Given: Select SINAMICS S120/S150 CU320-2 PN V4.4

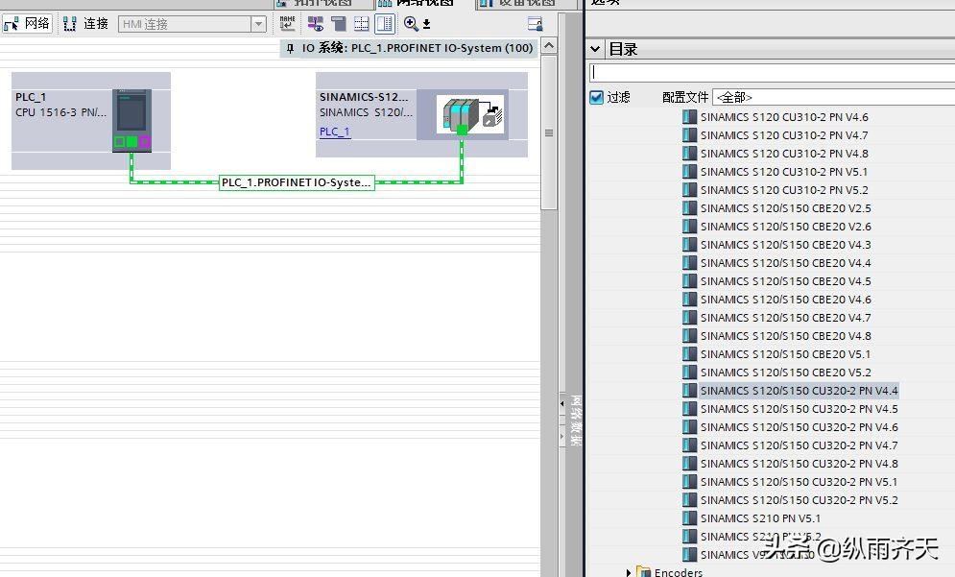Looking at the screenshot, I should tap(800, 391).
